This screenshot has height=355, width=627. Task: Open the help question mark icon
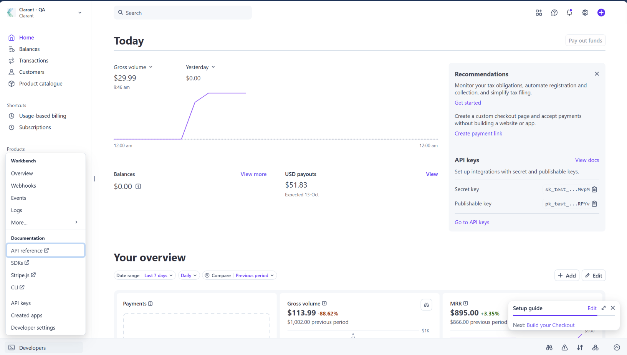(554, 13)
